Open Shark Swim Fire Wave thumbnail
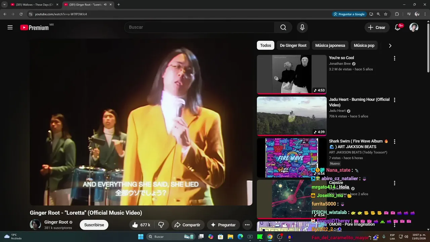Screen dimensions: 430x242 pyautogui.click(x=292, y=158)
